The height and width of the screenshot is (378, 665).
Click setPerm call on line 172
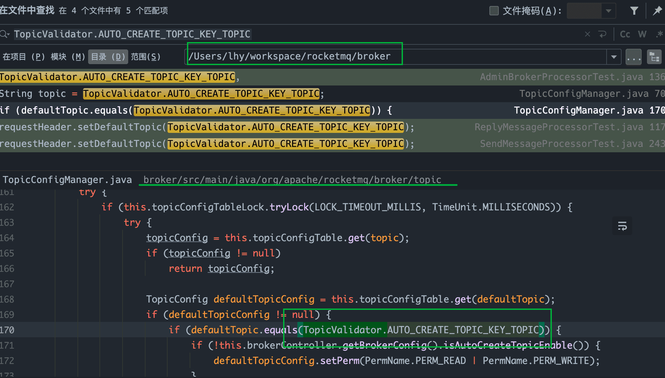(407, 361)
